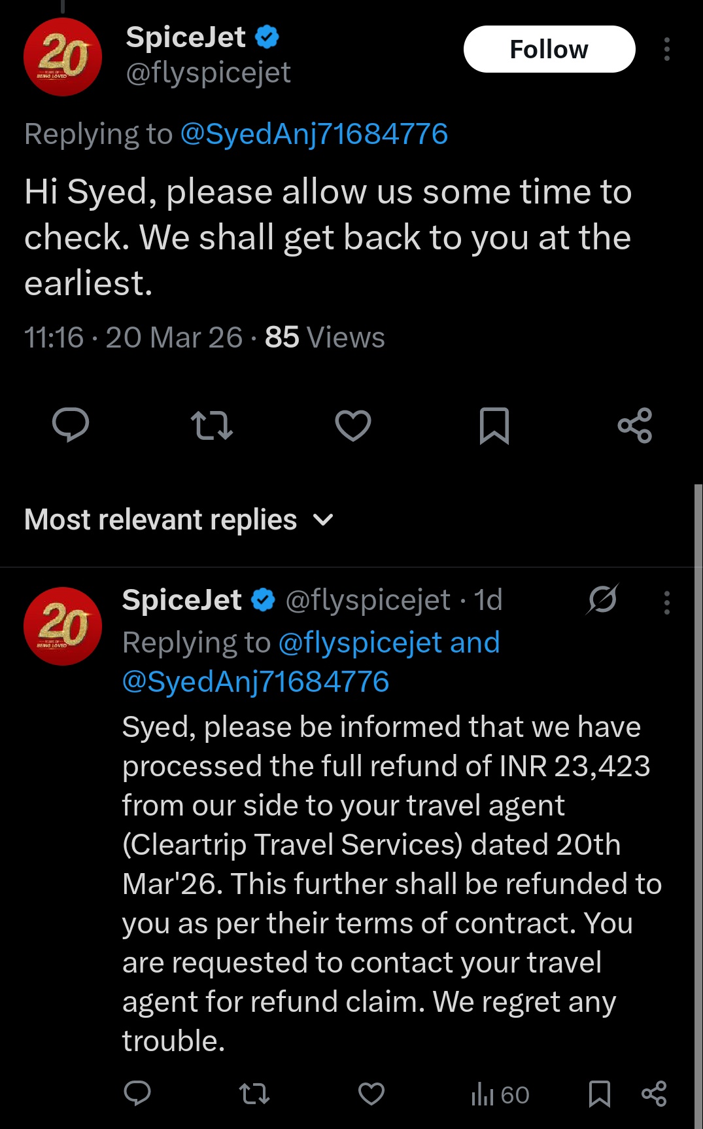Follow the SpiceJet account
The image size is (703, 1129).
pos(549,49)
